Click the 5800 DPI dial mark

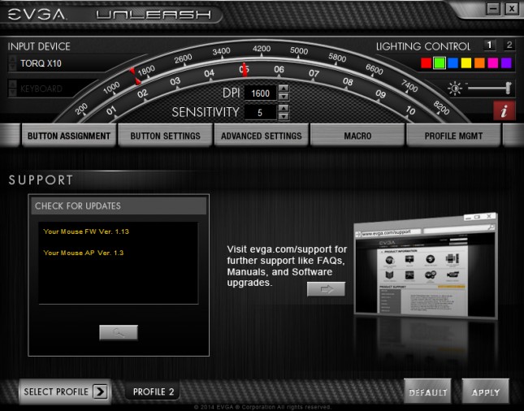[x=337, y=58]
